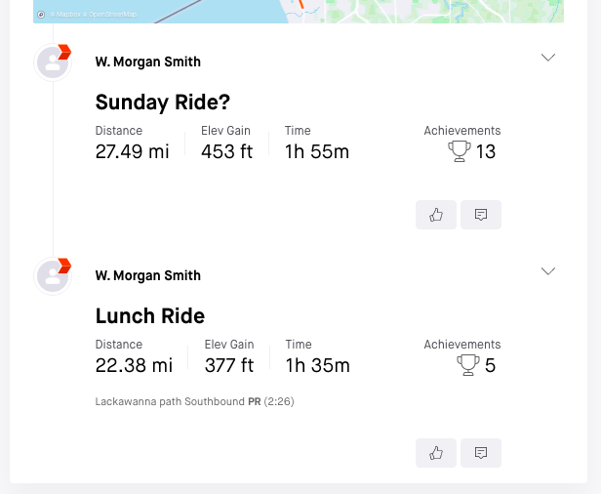Click the trophy icon showing 5 achievements
The width and height of the screenshot is (601, 494).
click(468, 365)
